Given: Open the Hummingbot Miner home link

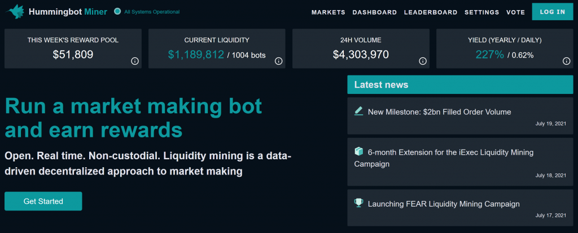Looking at the screenshot, I should point(68,12).
